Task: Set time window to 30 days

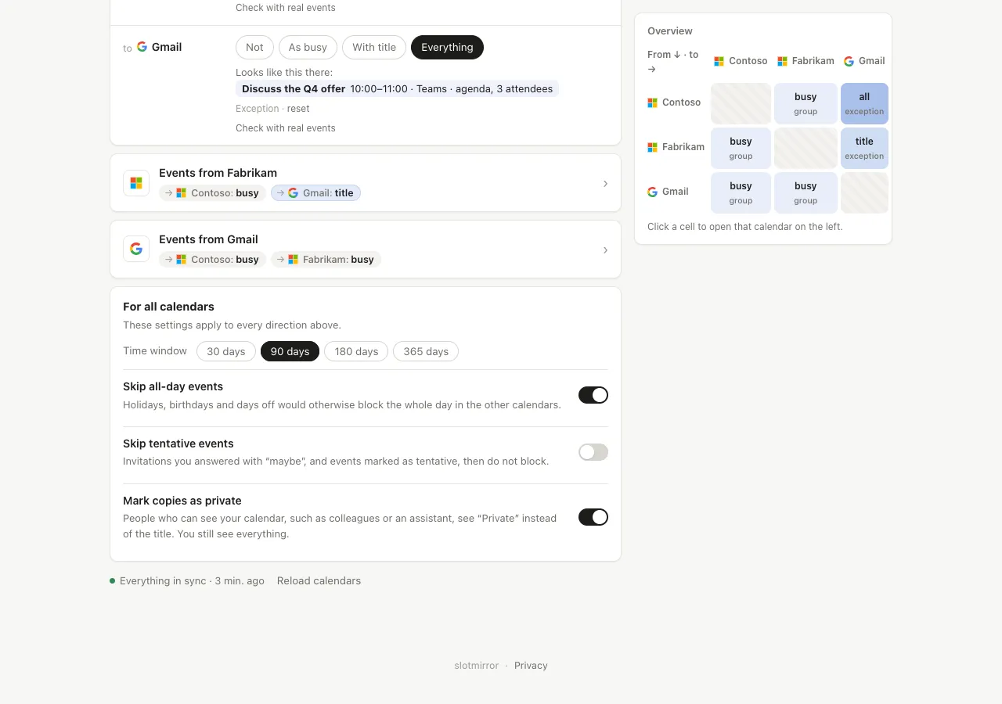Action: coord(226,351)
